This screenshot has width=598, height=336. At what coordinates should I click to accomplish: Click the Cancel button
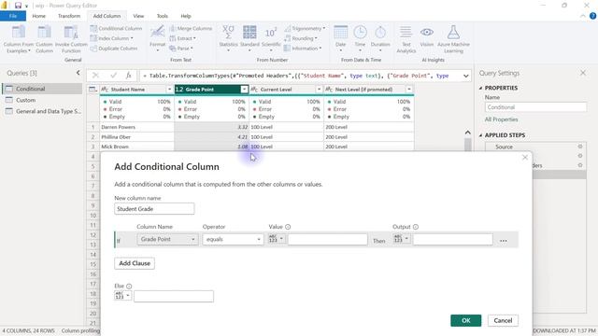pyautogui.click(x=503, y=320)
